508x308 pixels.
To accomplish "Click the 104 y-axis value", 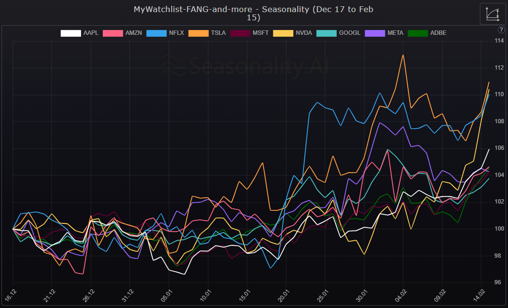I will tap(499, 175).
